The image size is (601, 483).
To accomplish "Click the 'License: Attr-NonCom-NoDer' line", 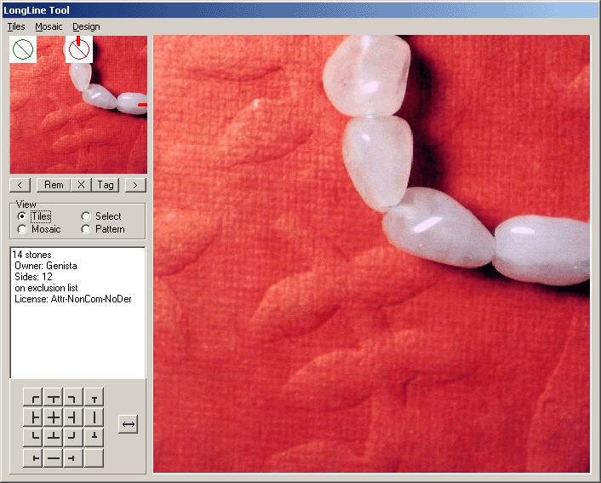I will [73, 299].
